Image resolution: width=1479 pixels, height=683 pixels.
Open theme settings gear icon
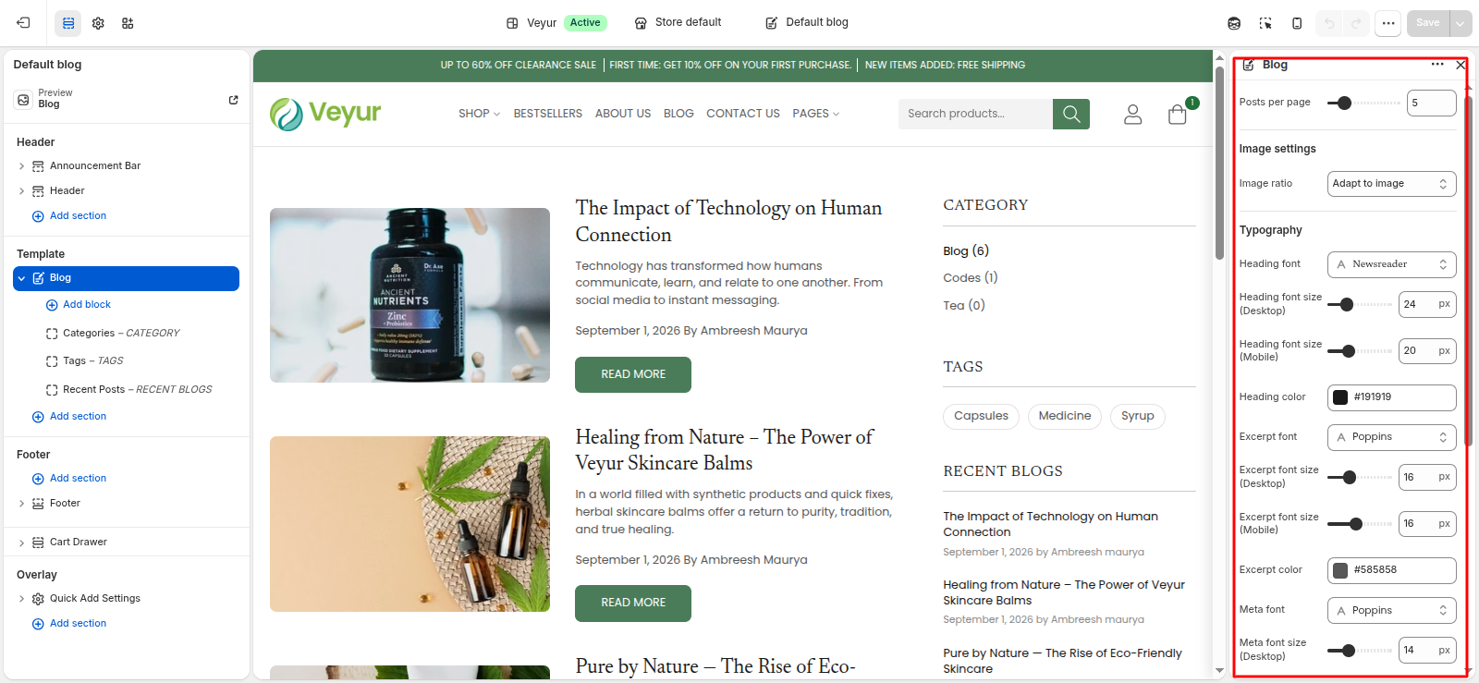pos(98,23)
